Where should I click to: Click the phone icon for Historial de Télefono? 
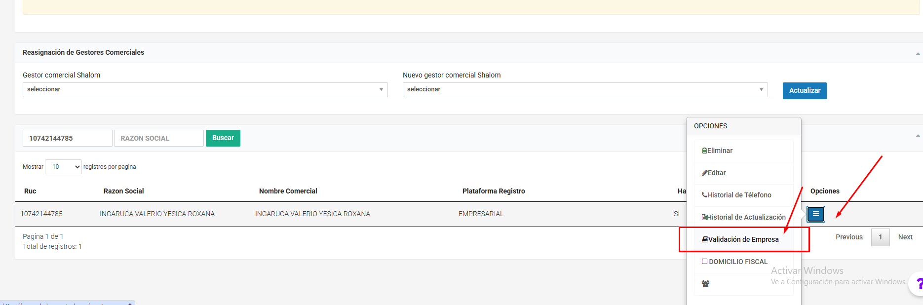704,195
